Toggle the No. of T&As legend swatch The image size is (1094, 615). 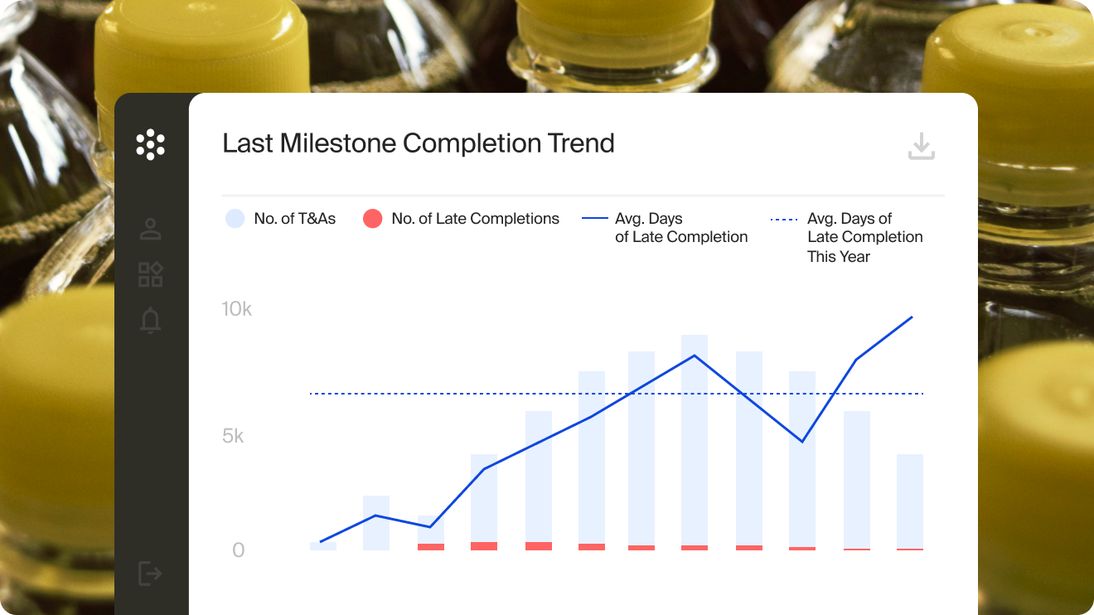point(235,219)
